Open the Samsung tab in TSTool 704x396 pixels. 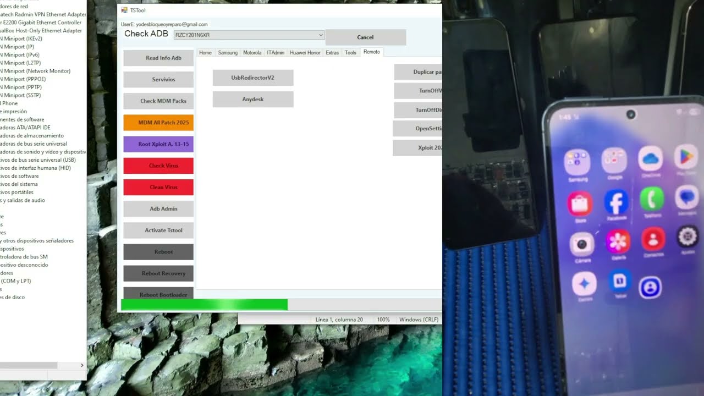(228, 53)
